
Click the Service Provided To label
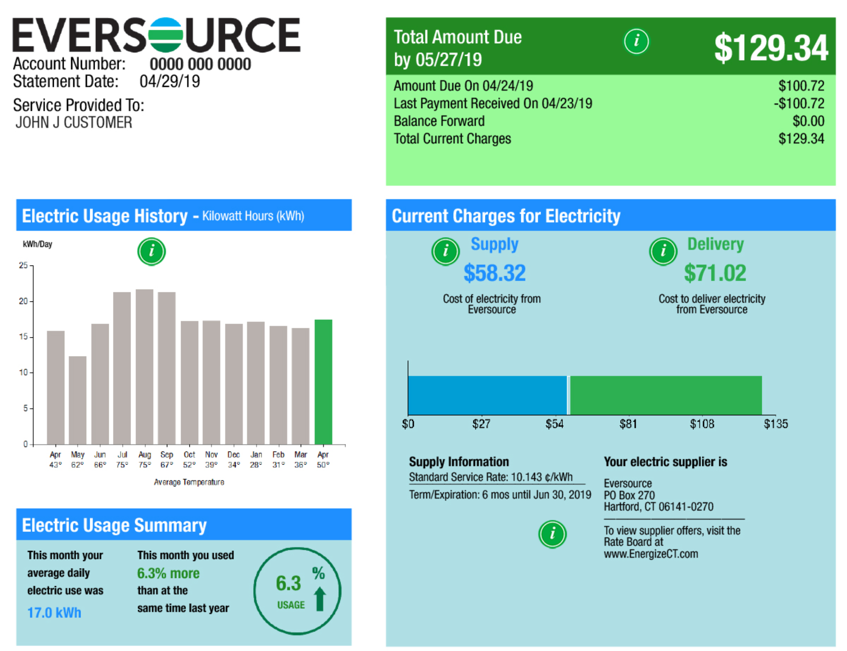point(79,105)
